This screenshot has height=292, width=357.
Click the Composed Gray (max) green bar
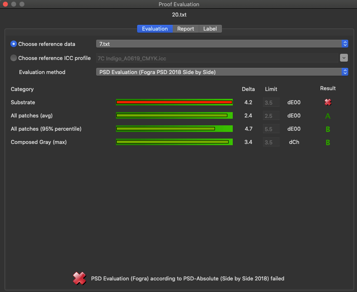(174, 142)
